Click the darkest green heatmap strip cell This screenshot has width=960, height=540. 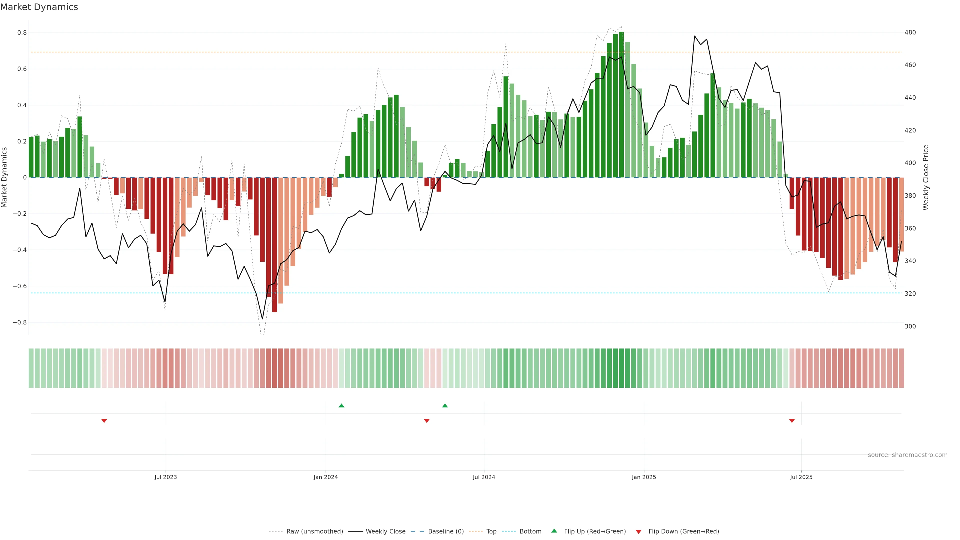(x=621, y=368)
